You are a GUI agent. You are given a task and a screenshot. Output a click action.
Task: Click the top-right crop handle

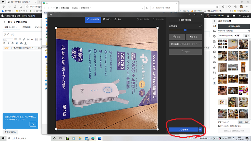click(x=158, y=28)
